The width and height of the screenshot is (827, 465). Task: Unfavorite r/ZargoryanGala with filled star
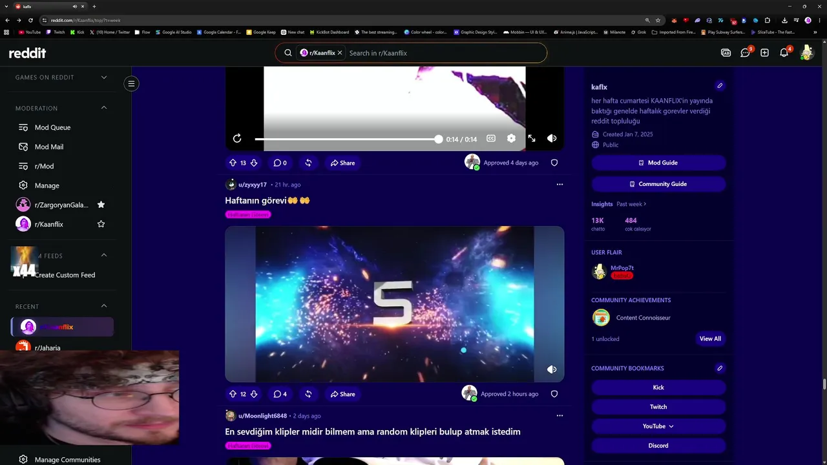(101, 205)
